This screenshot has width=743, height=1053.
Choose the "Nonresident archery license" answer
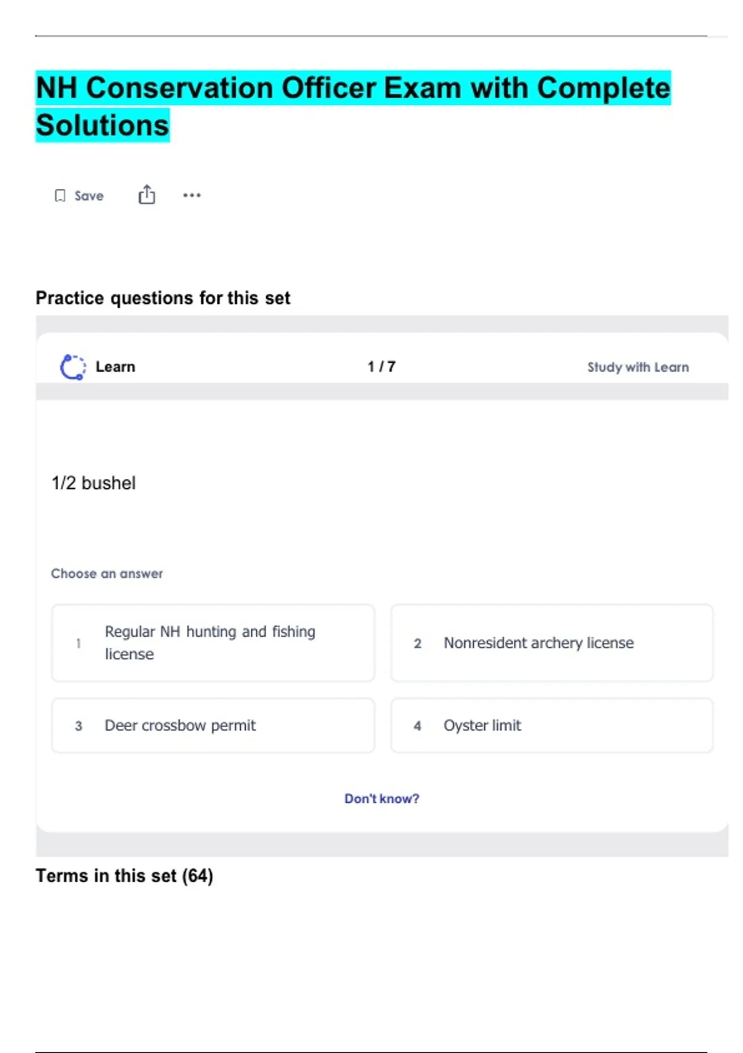coord(539,643)
